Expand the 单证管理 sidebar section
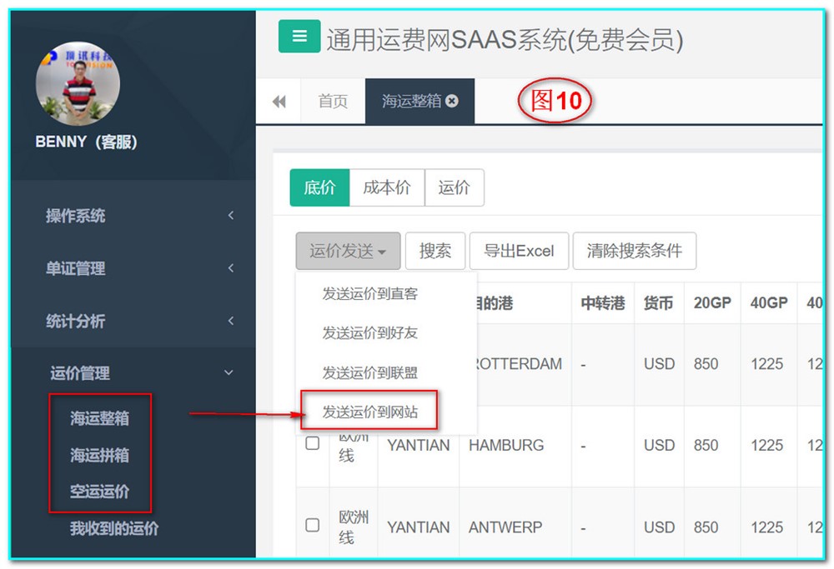Viewport: 834px width, 569px height. [x=133, y=268]
